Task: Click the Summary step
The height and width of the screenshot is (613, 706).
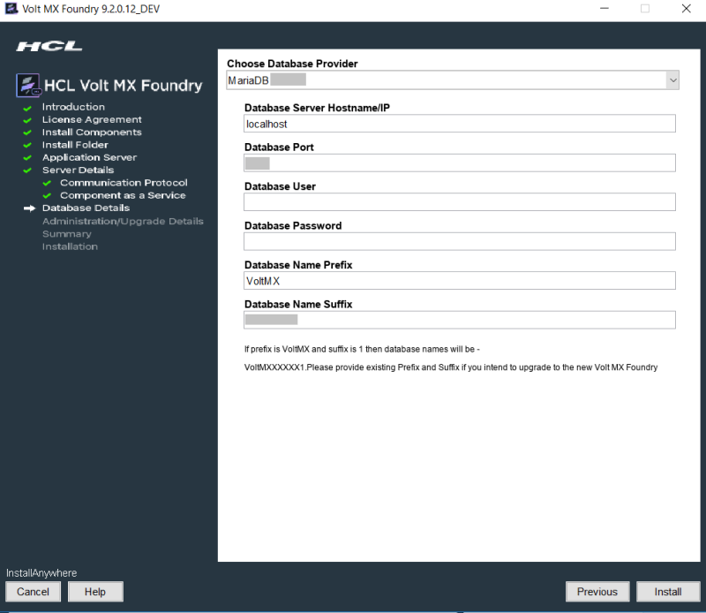Action: (67, 234)
